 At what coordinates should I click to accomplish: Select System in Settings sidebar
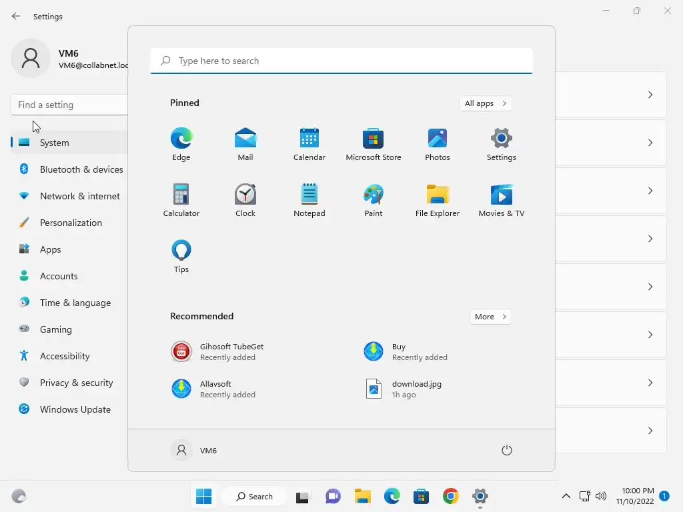[69, 143]
